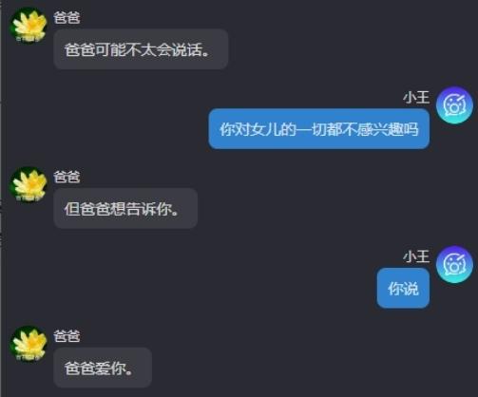Viewport: 478px width, 397px height.
Task: Click the 爸爸 name label above '但爸爸想告诉你。'
Action: click(x=67, y=177)
